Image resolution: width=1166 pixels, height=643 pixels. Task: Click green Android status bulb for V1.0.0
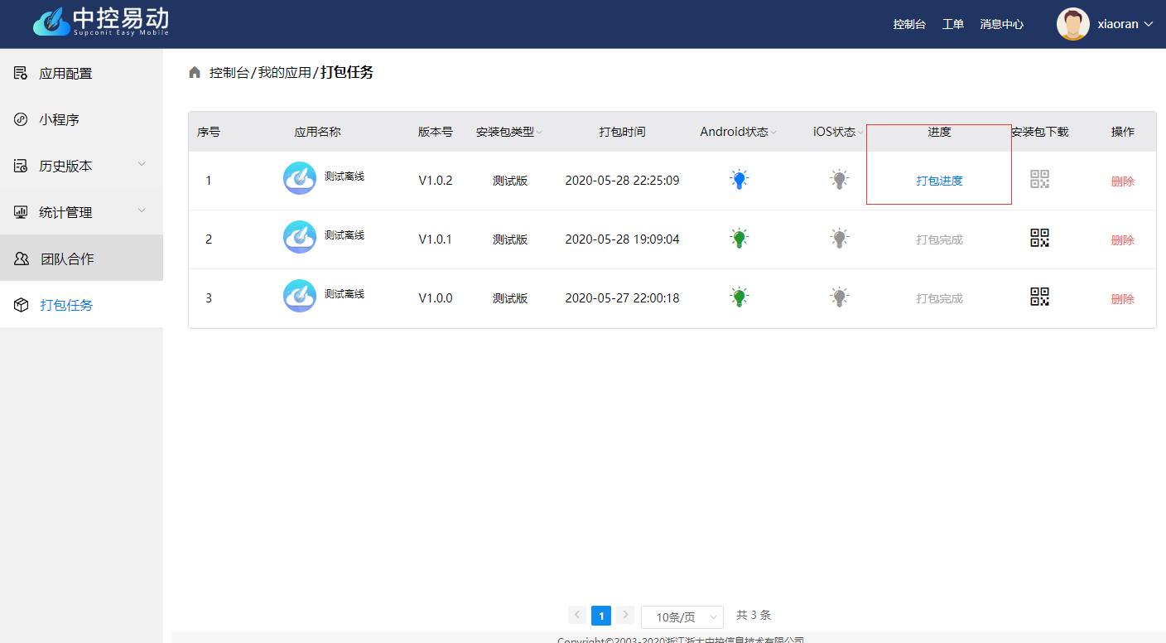(x=740, y=297)
